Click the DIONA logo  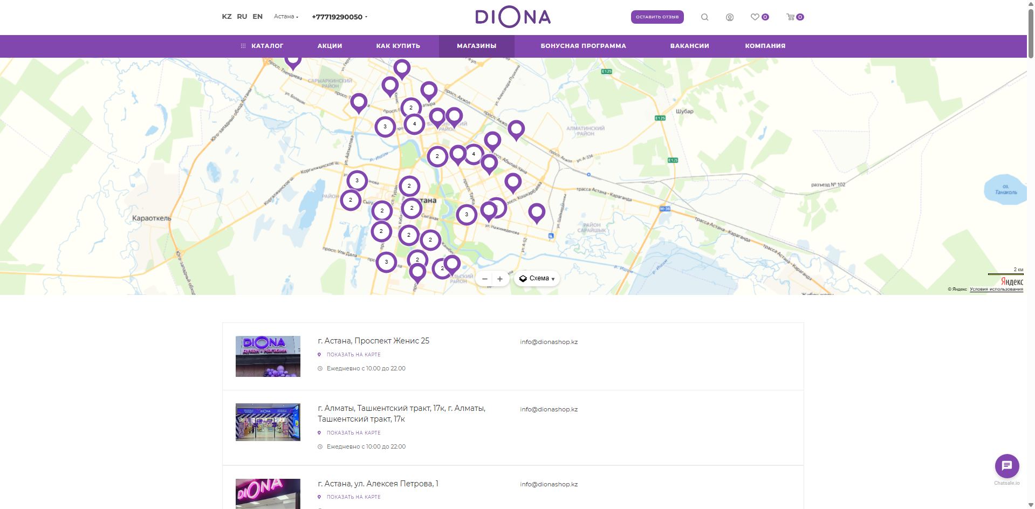[512, 17]
